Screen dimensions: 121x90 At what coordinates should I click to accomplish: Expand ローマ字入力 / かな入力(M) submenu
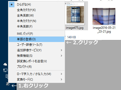pos(37,74)
